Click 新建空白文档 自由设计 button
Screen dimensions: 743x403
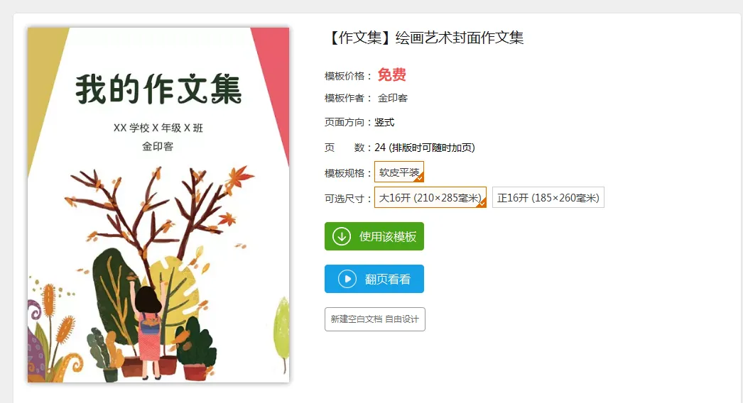tap(375, 319)
